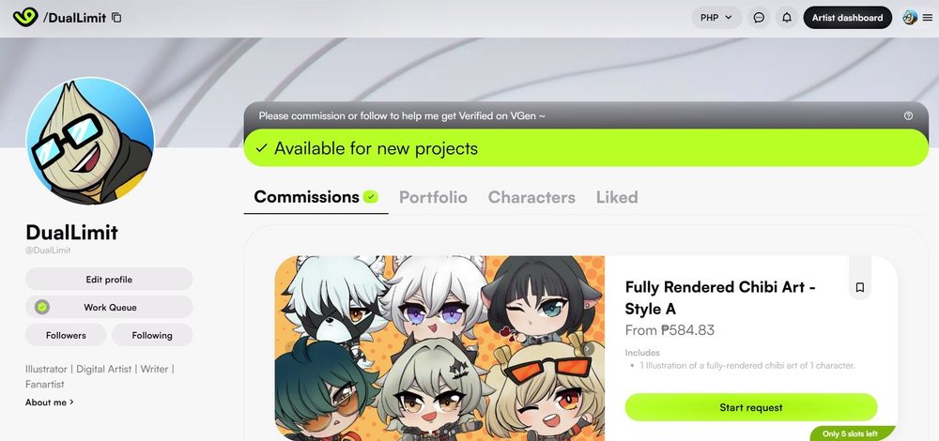Toggle the Available for new projects bar

586,148
